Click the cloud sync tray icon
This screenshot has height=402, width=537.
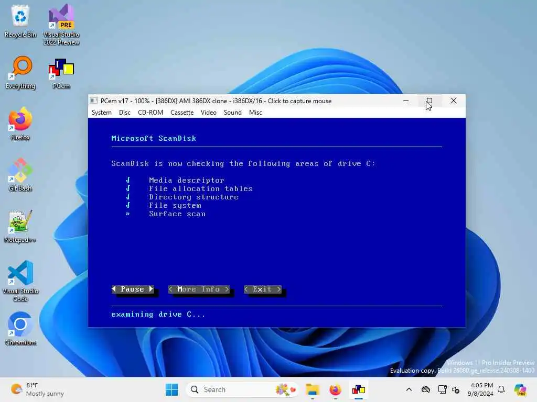pyautogui.click(x=426, y=389)
